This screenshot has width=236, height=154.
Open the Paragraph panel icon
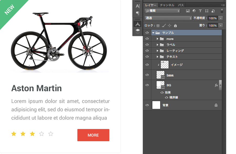(138, 13)
